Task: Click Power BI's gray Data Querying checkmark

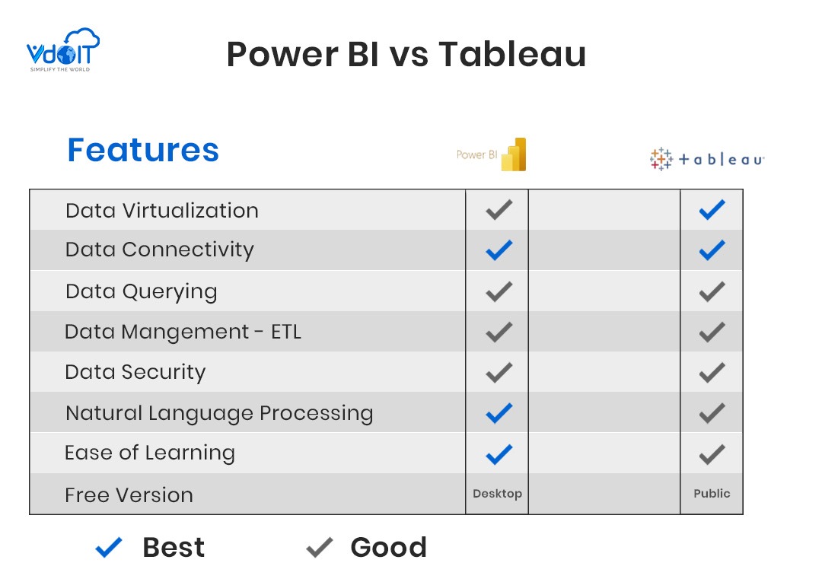Action: pos(499,292)
